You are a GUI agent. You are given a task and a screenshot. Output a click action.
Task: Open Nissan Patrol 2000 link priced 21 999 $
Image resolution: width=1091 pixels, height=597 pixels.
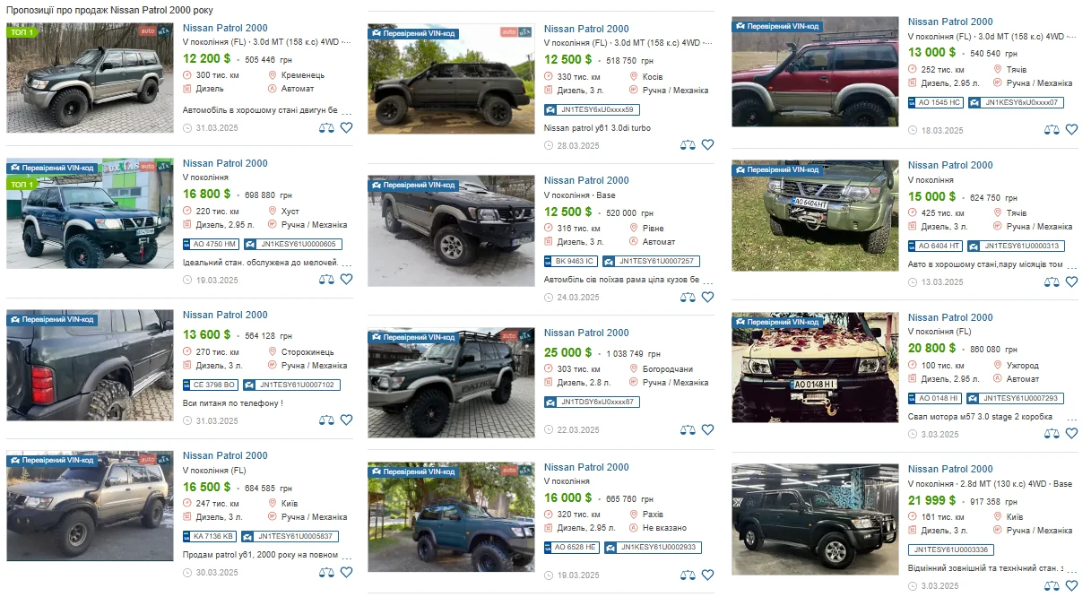[x=950, y=469]
